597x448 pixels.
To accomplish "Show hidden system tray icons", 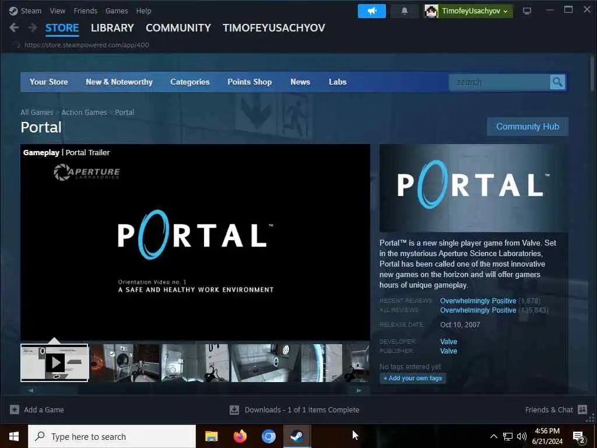I will pyautogui.click(x=493, y=436).
